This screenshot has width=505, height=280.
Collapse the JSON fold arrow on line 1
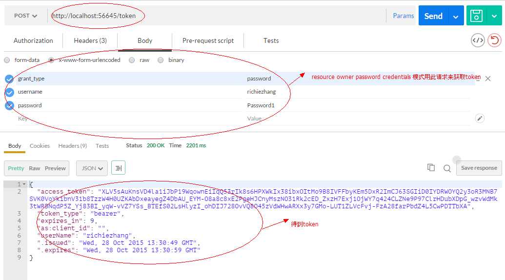(x=24, y=184)
